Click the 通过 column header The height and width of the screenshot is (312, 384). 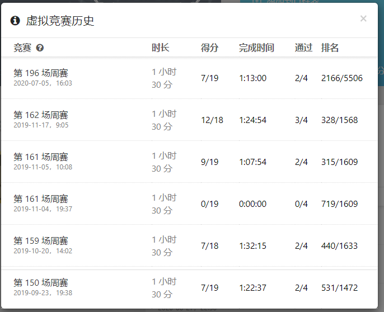[303, 48]
